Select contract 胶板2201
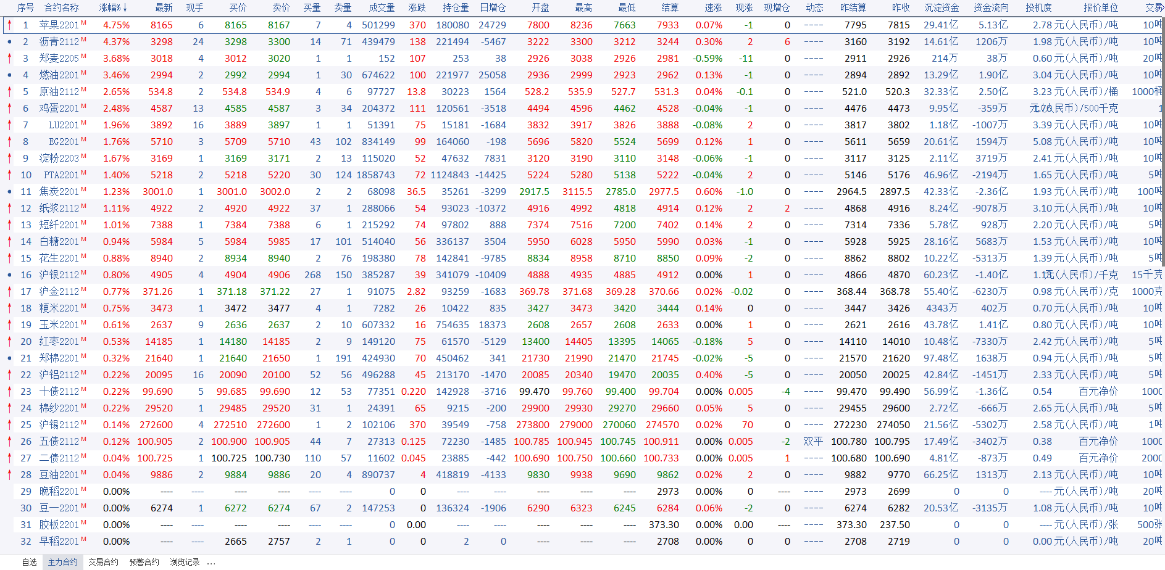The height and width of the screenshot is (570, 1165). click(59, 525)
